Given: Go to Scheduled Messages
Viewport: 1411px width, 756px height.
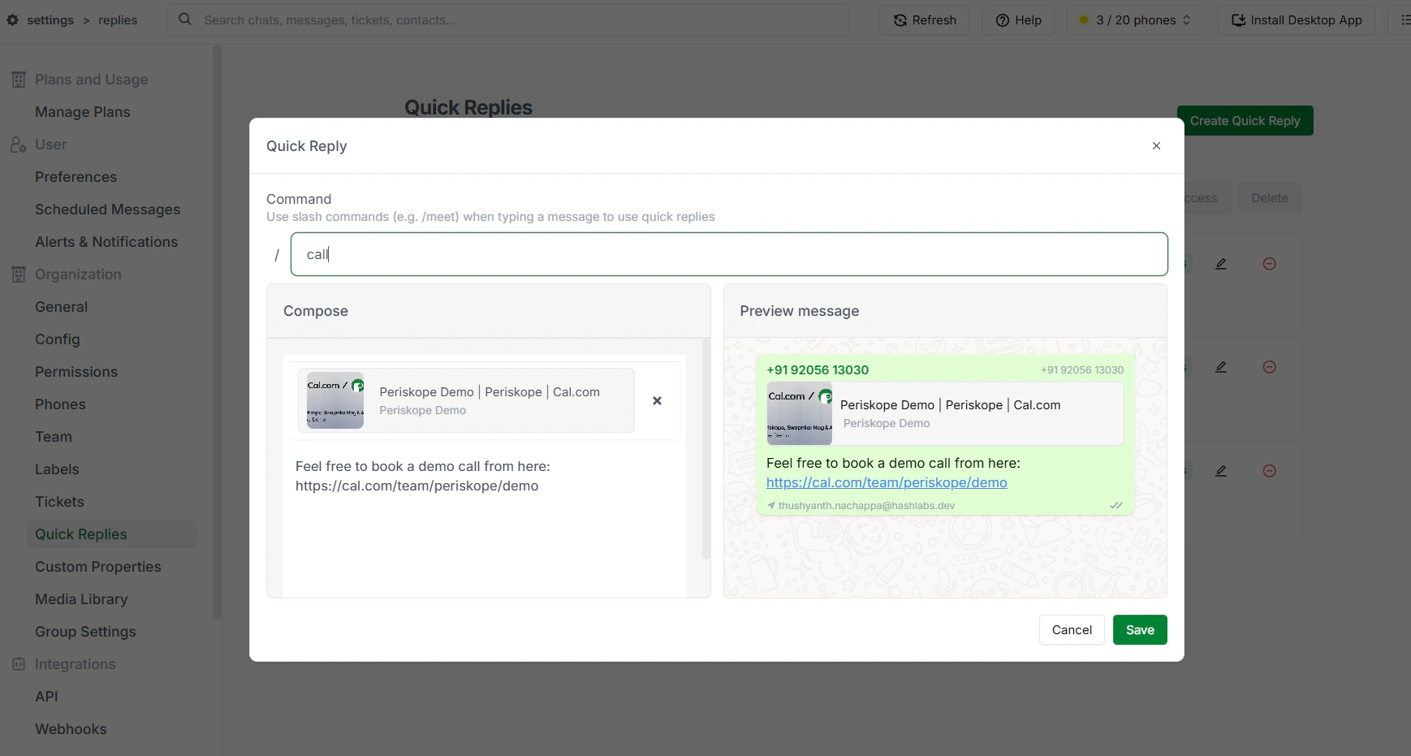Looking at the screenshot, I should pyautogui.click(x=108, y=210).
